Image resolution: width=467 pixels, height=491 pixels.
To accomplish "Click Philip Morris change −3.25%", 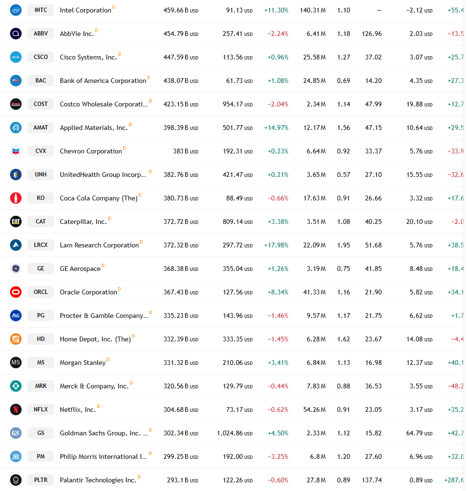I will coord(278,456).
